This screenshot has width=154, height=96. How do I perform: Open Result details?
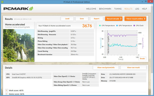tap(114, 19)
